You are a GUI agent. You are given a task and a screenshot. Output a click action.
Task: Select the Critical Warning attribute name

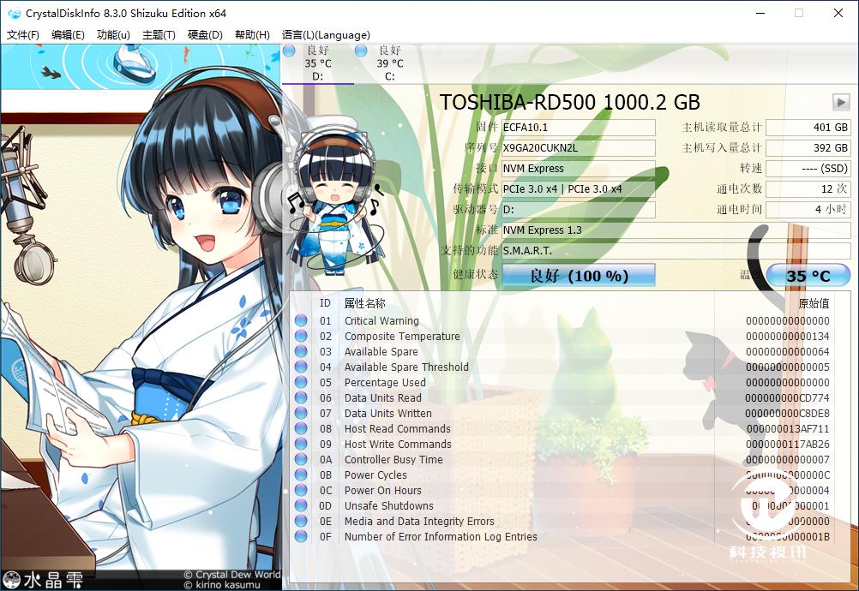(381, 320)
